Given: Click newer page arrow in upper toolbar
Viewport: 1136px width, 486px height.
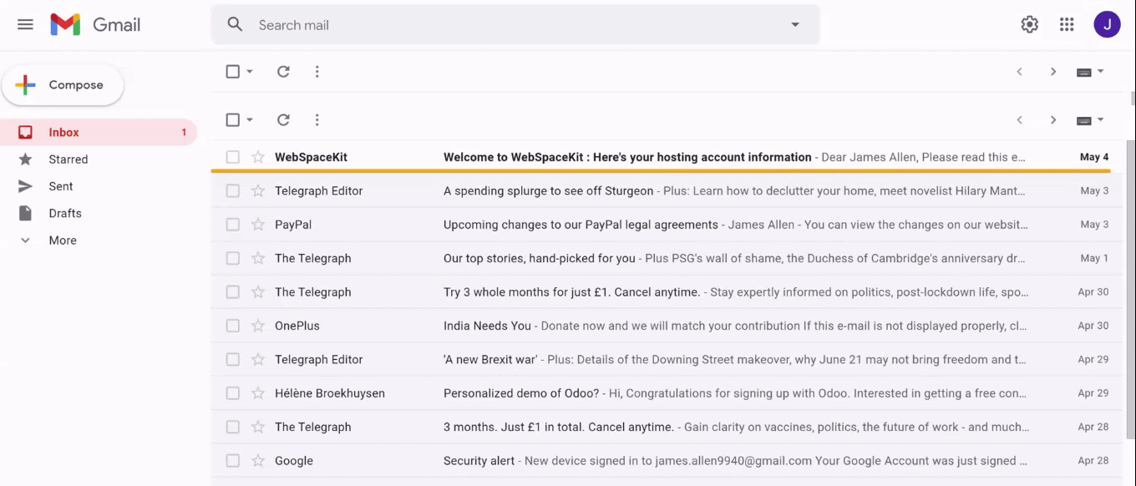Looking at the screenshot, I should [x=1053, y=72].
